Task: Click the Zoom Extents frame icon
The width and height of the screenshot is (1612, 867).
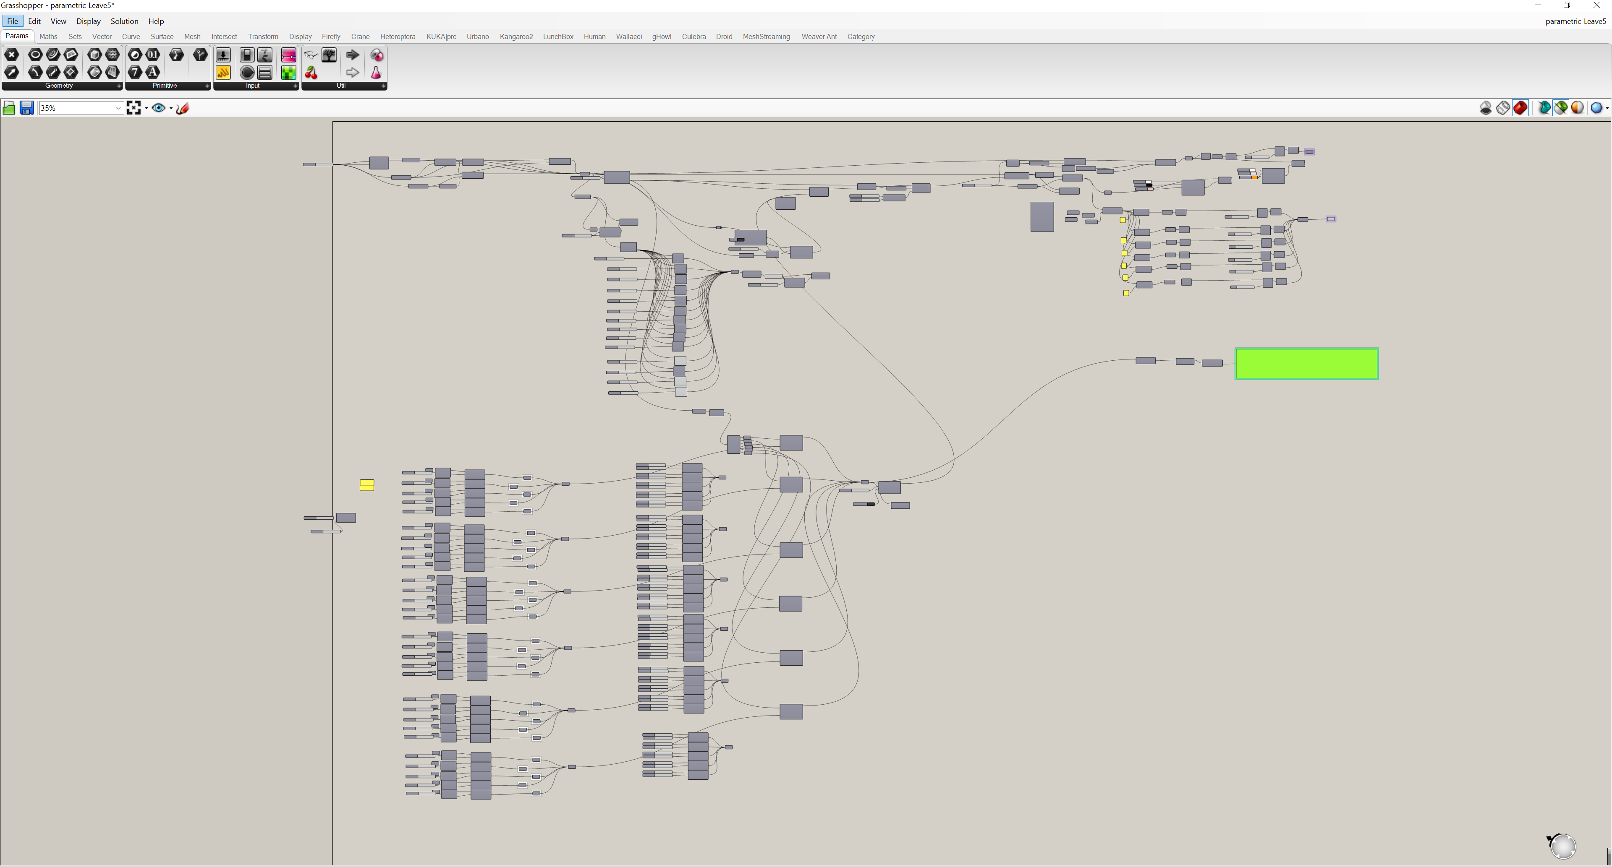Action: coord(133,108)
